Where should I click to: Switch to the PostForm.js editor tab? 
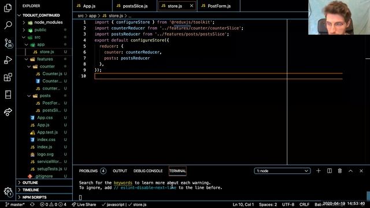[219, 6]
